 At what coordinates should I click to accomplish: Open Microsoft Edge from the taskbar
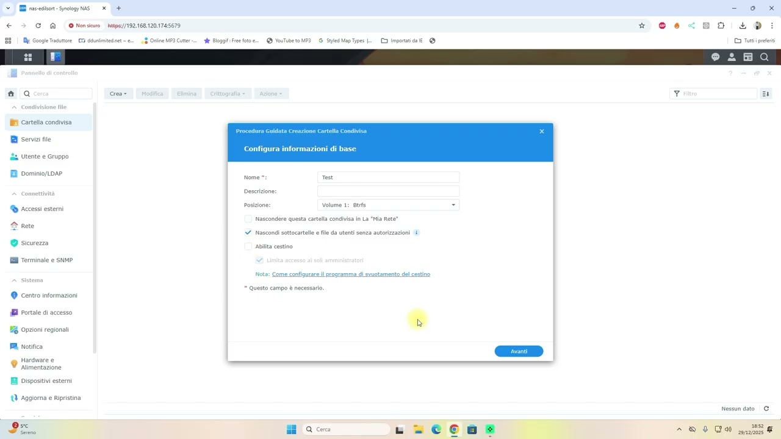(436, 429)
